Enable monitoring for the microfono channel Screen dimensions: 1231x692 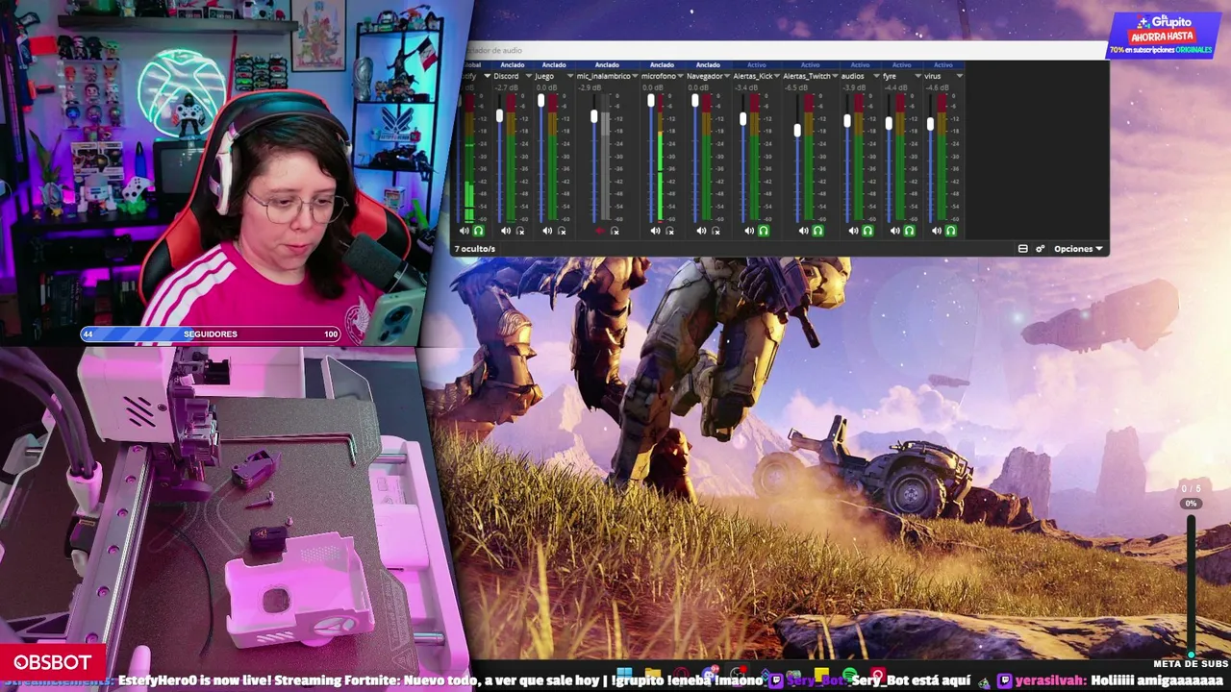[669, 231]
